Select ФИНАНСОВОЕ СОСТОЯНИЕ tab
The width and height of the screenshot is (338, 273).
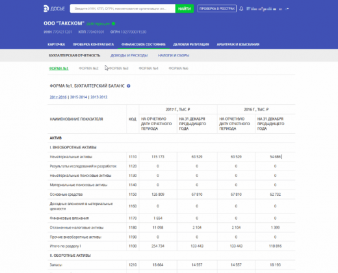click(144, 44)
